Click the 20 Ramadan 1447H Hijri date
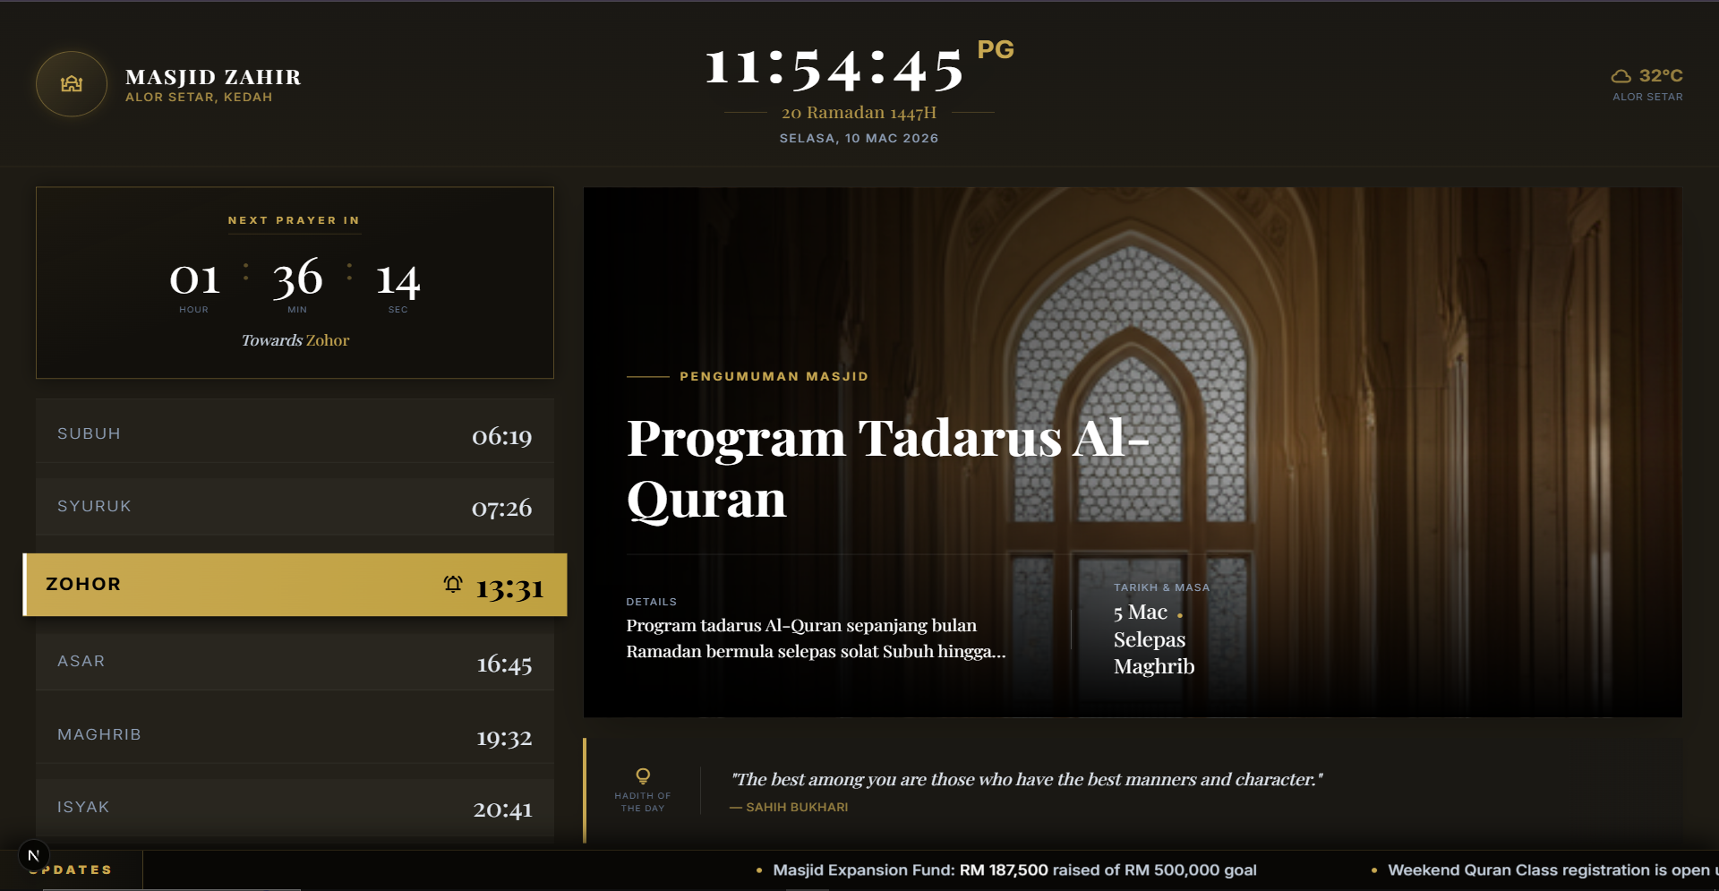Viewport: 1719px width, 891px height. point(859,113)
